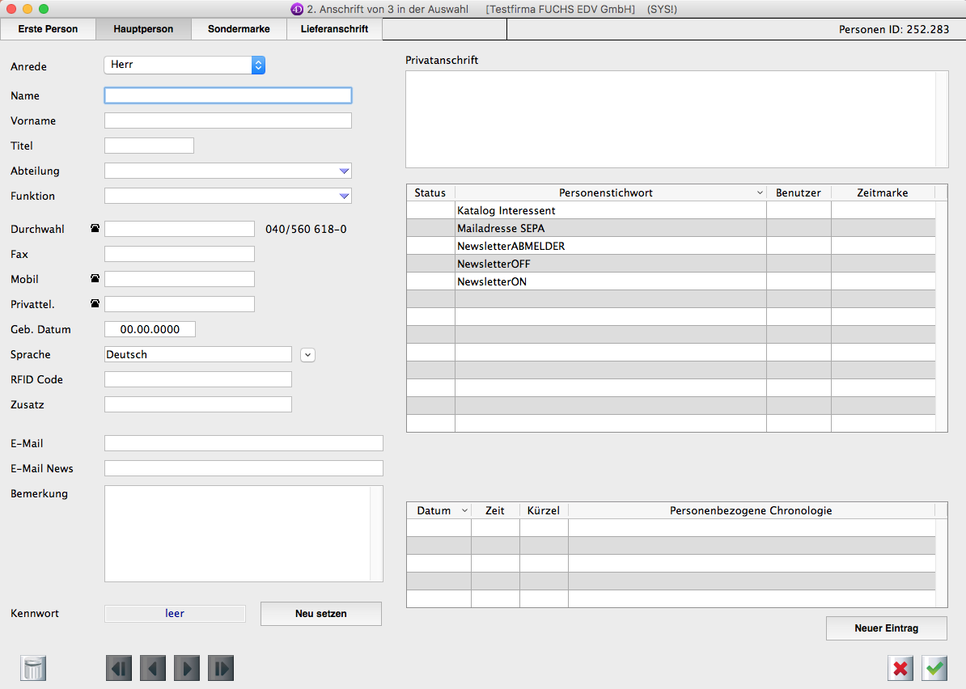Go to next record arrow
This screenshot has width=966, height=689.
tap(187, 668)
